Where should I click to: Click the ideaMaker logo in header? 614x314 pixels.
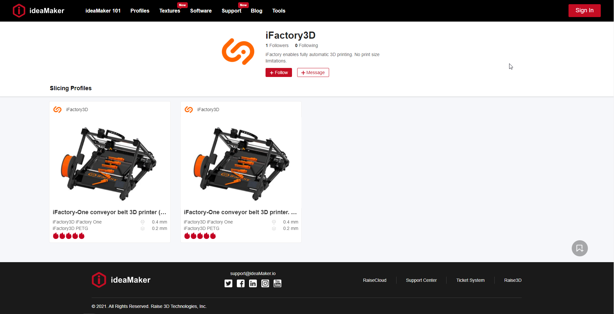tap(38, 11)
